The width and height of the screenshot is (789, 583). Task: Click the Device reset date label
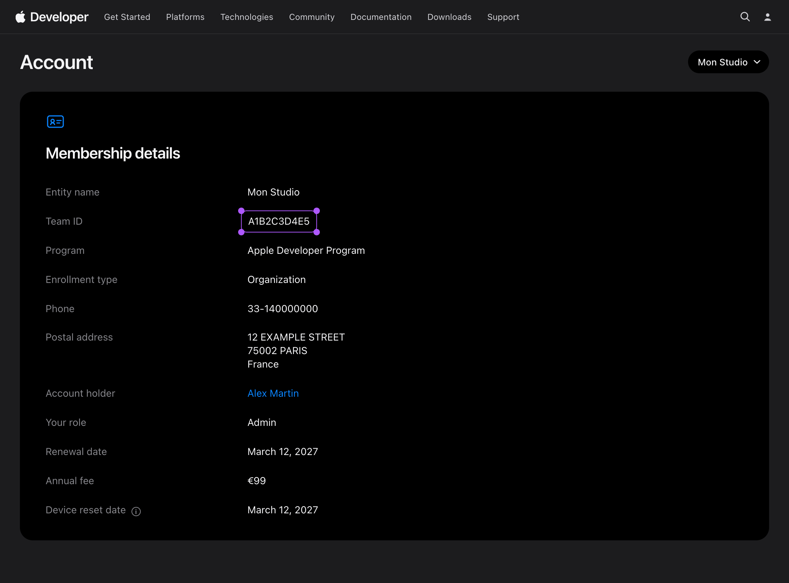[x=86, y=510]
